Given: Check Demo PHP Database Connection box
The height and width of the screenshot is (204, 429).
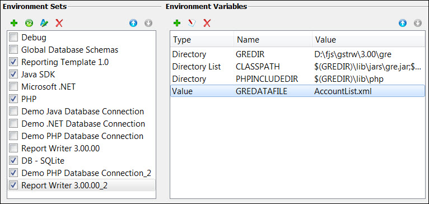Looking at the screenshot, I should 13,136.
